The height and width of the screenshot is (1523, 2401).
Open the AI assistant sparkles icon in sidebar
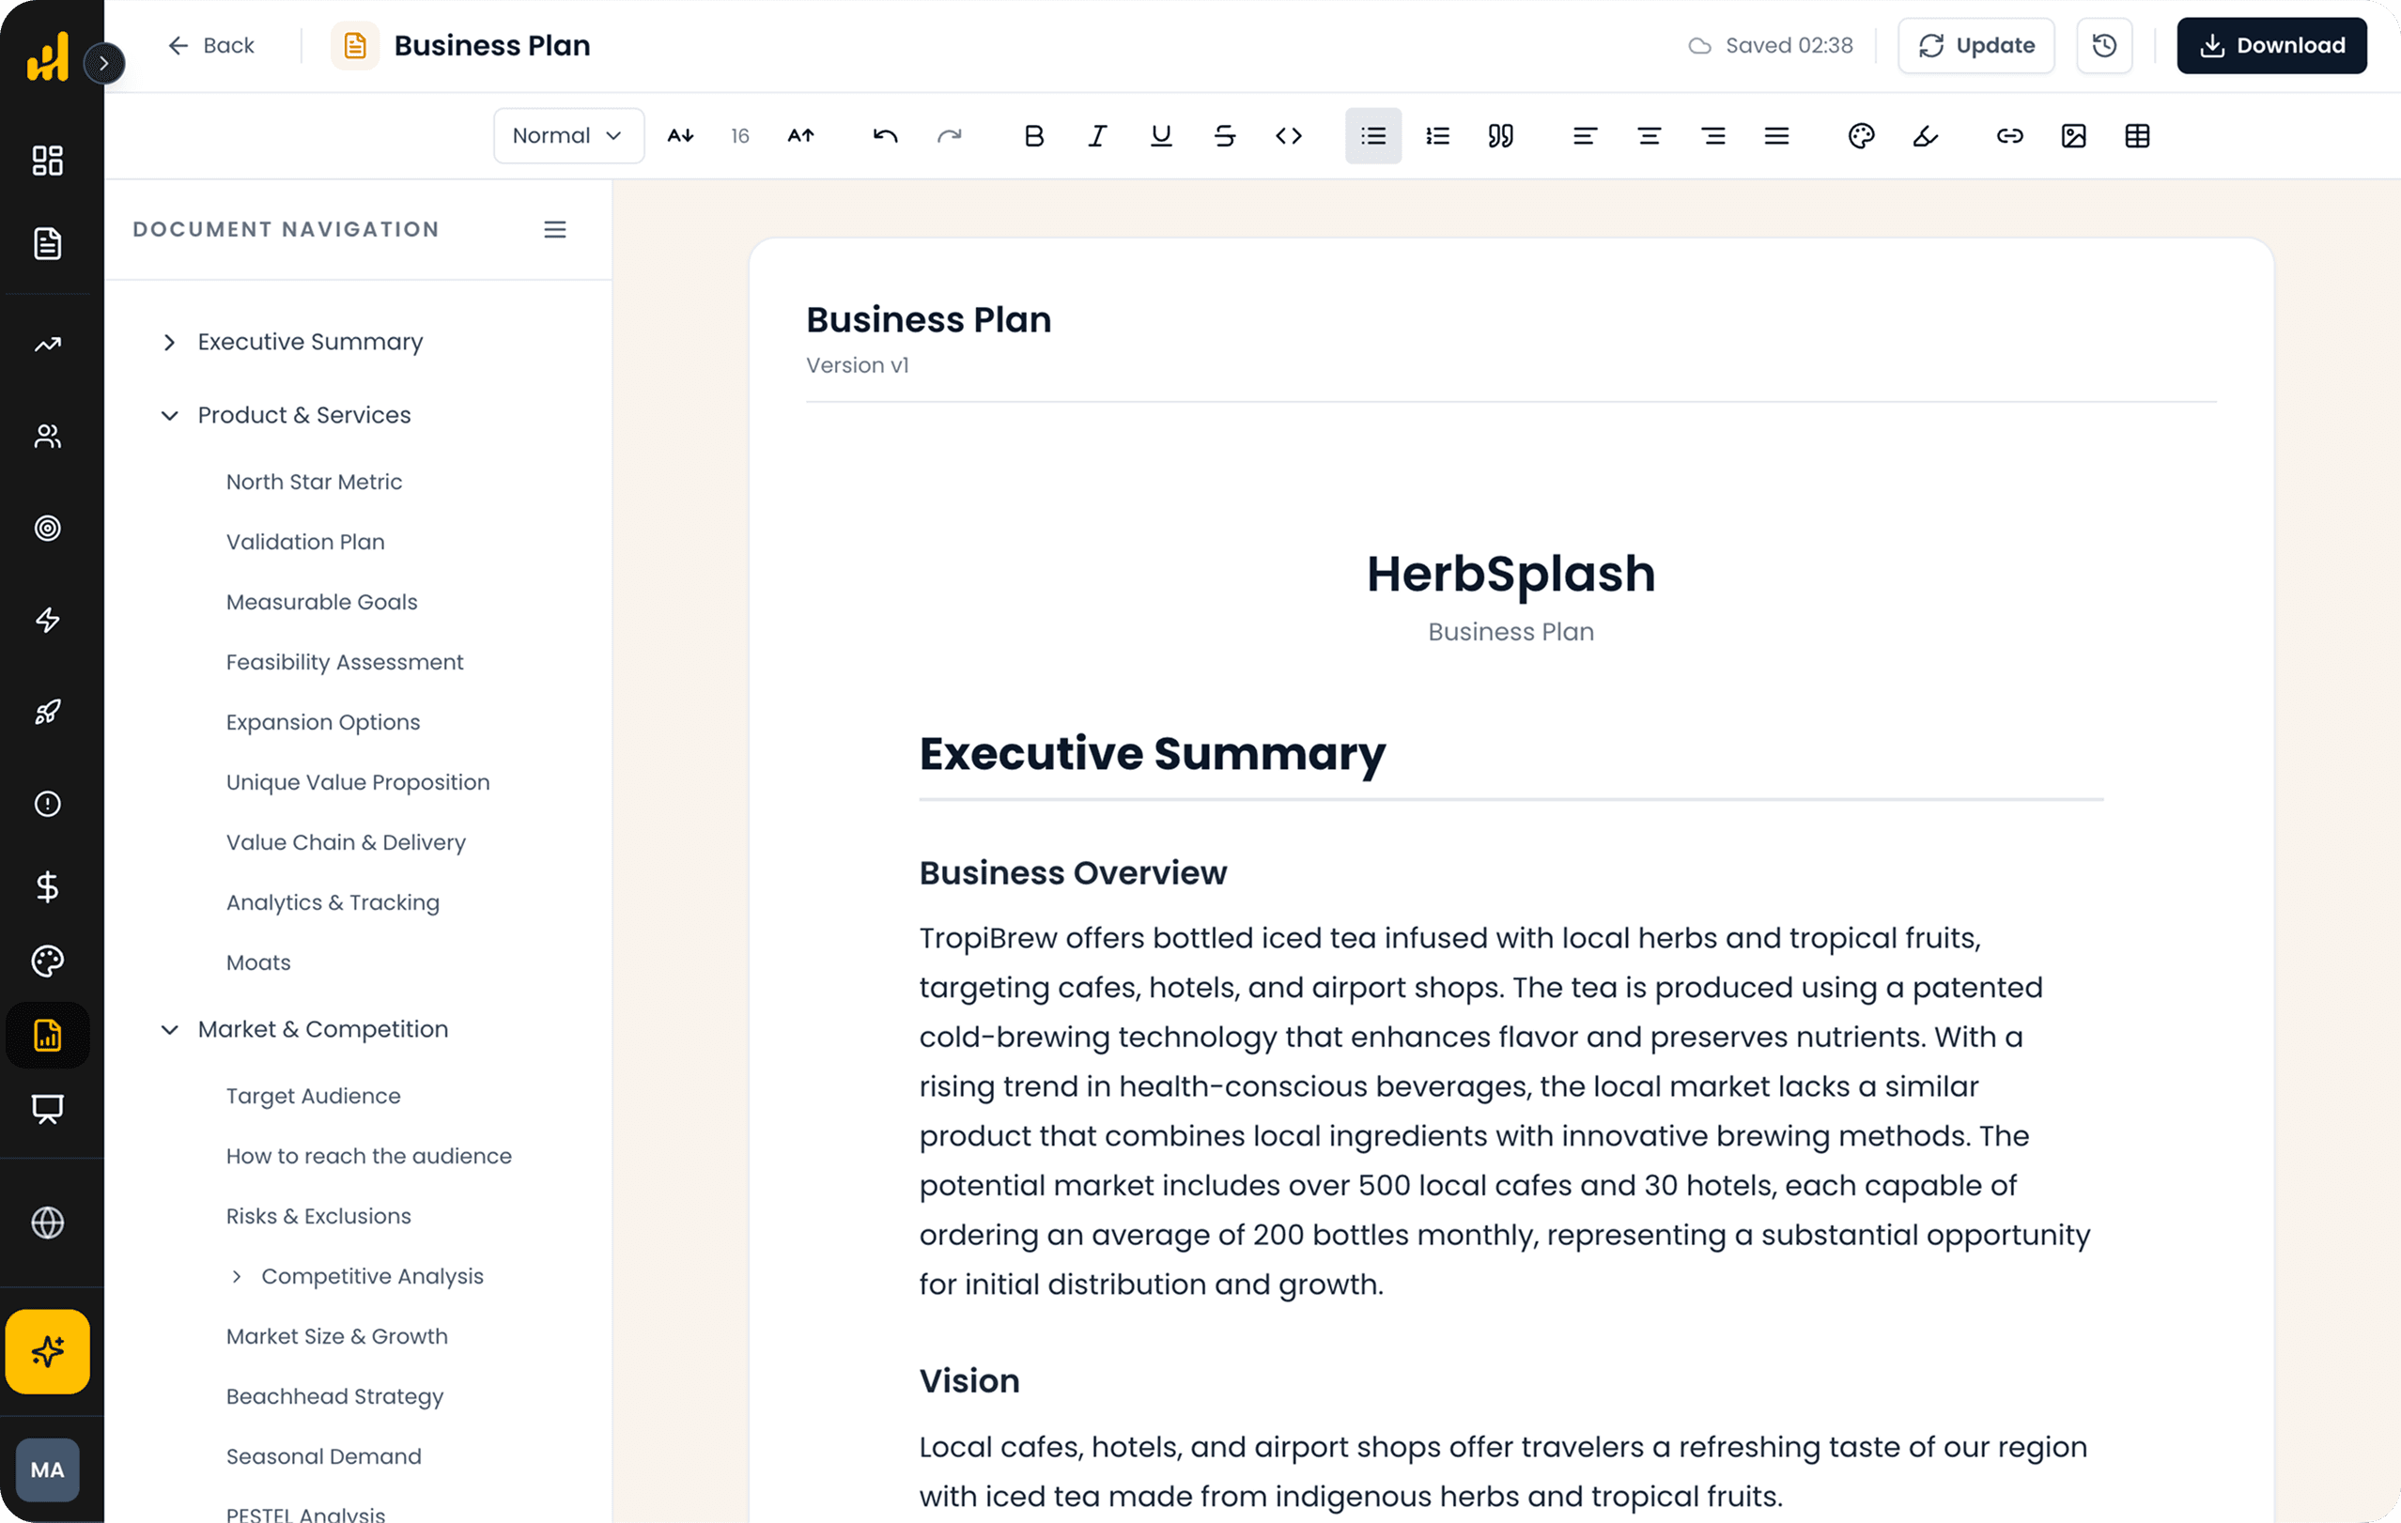click(47, 1351)
